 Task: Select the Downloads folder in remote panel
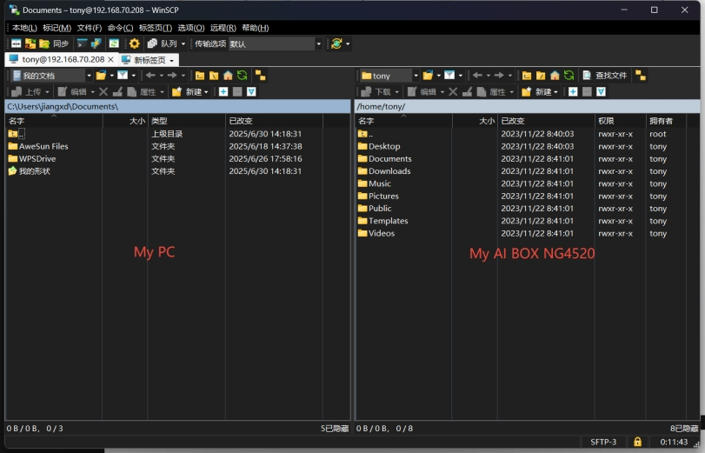pos(389,171)
